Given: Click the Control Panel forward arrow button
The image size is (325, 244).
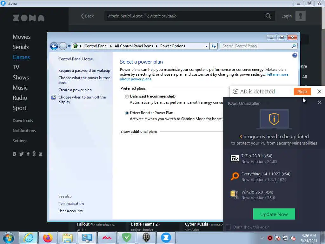Looking at the screenshot, I should [63, 46].
